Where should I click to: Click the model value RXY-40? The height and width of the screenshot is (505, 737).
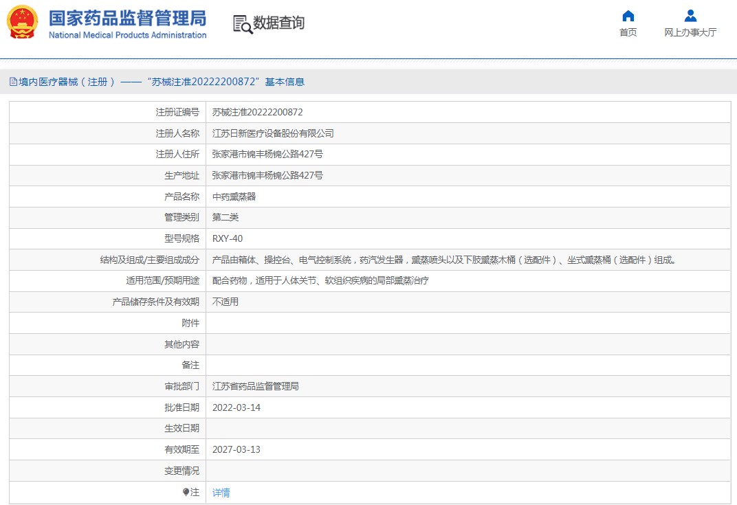(228, 238)
